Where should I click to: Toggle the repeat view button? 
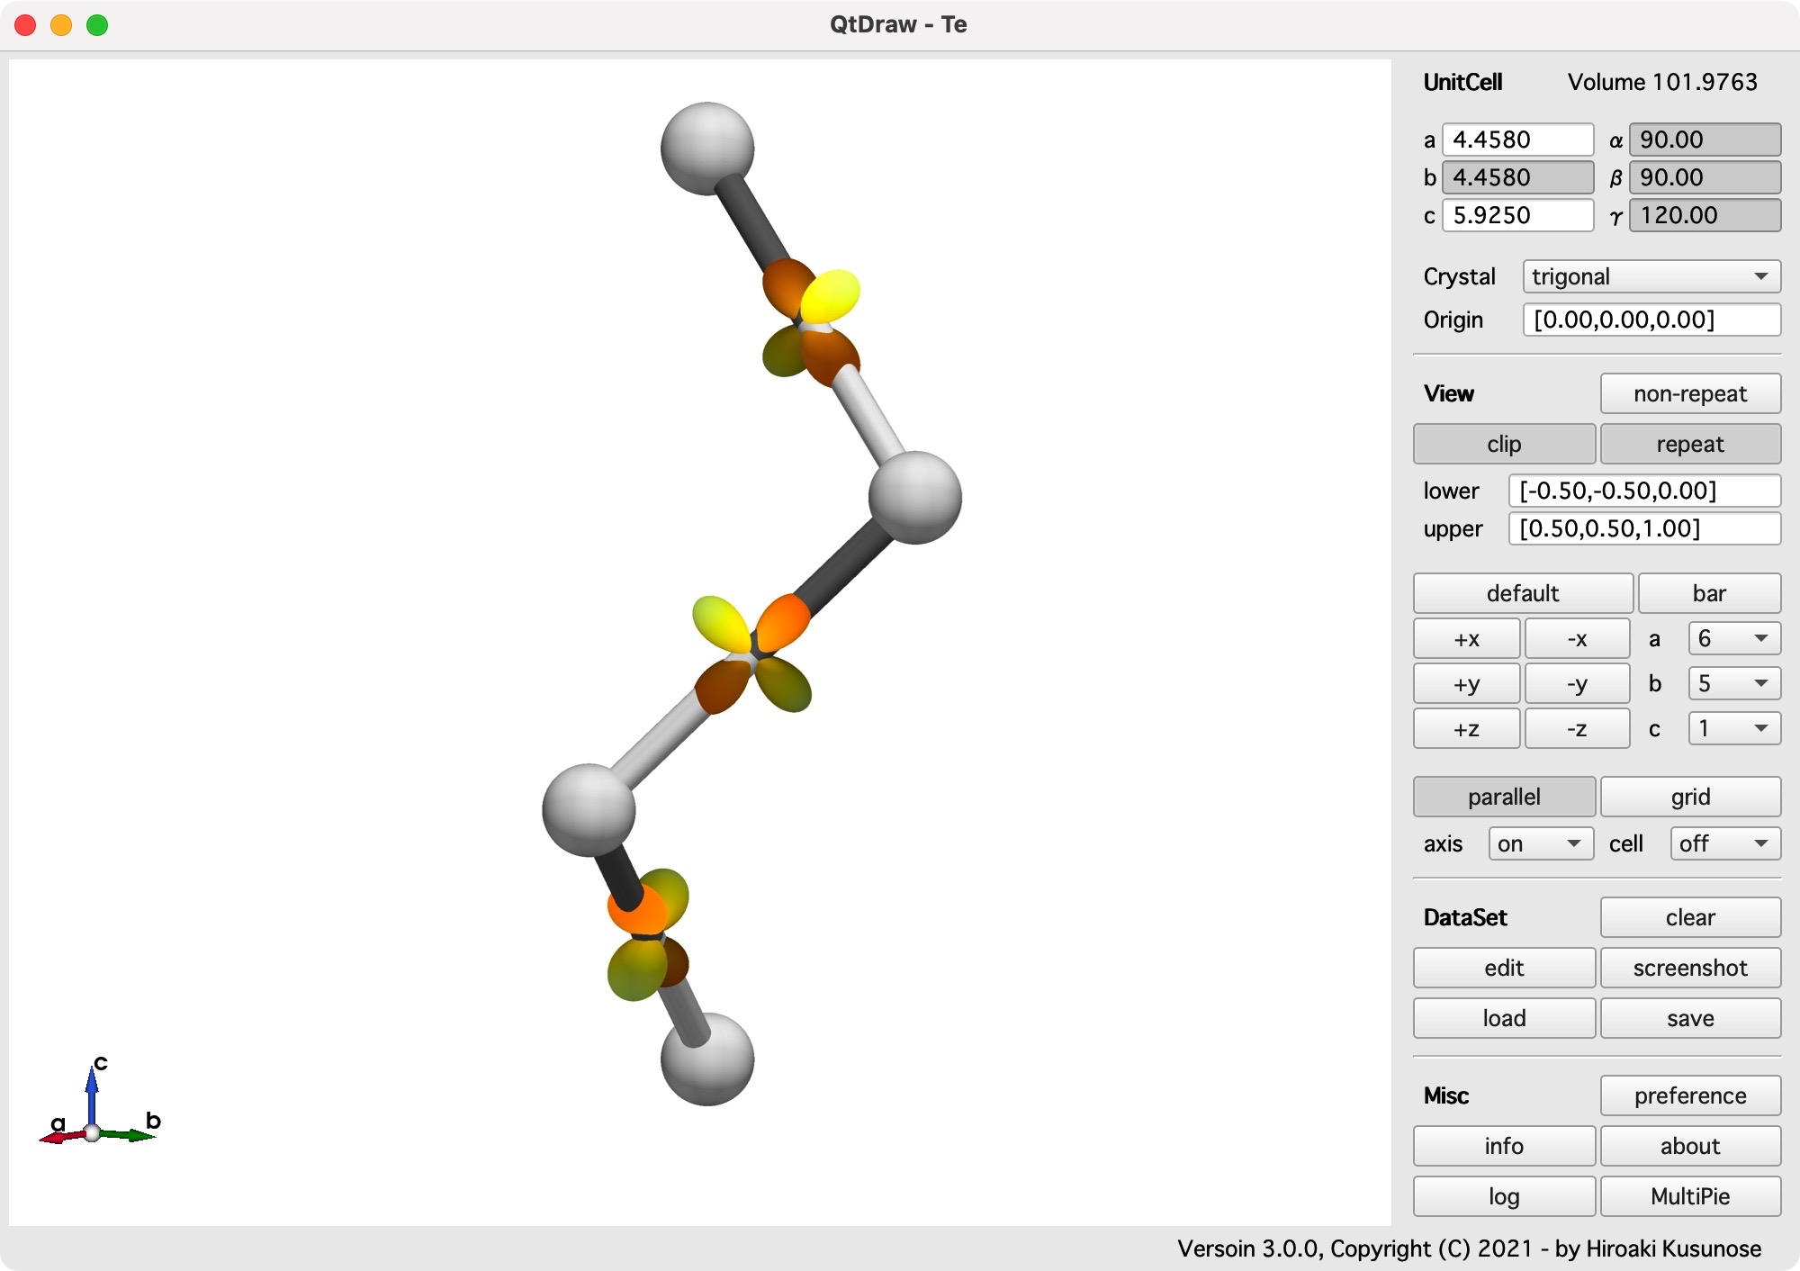pos(1689,444)
